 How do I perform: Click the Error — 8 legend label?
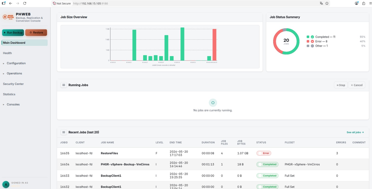coord(321,41)
